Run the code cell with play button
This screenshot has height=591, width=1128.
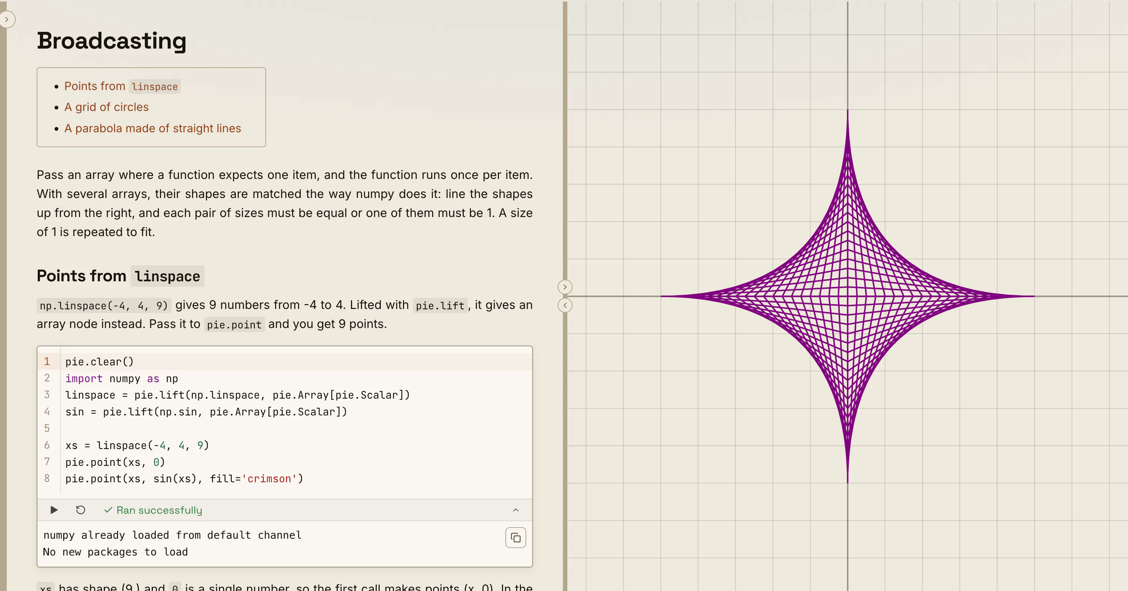tap(54, 510)
